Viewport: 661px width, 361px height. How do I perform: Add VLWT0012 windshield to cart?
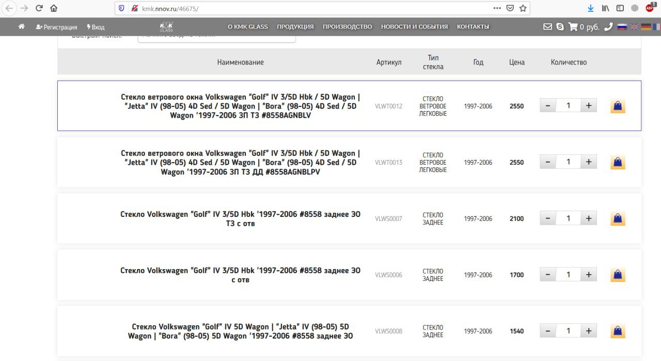coord(618,106)
